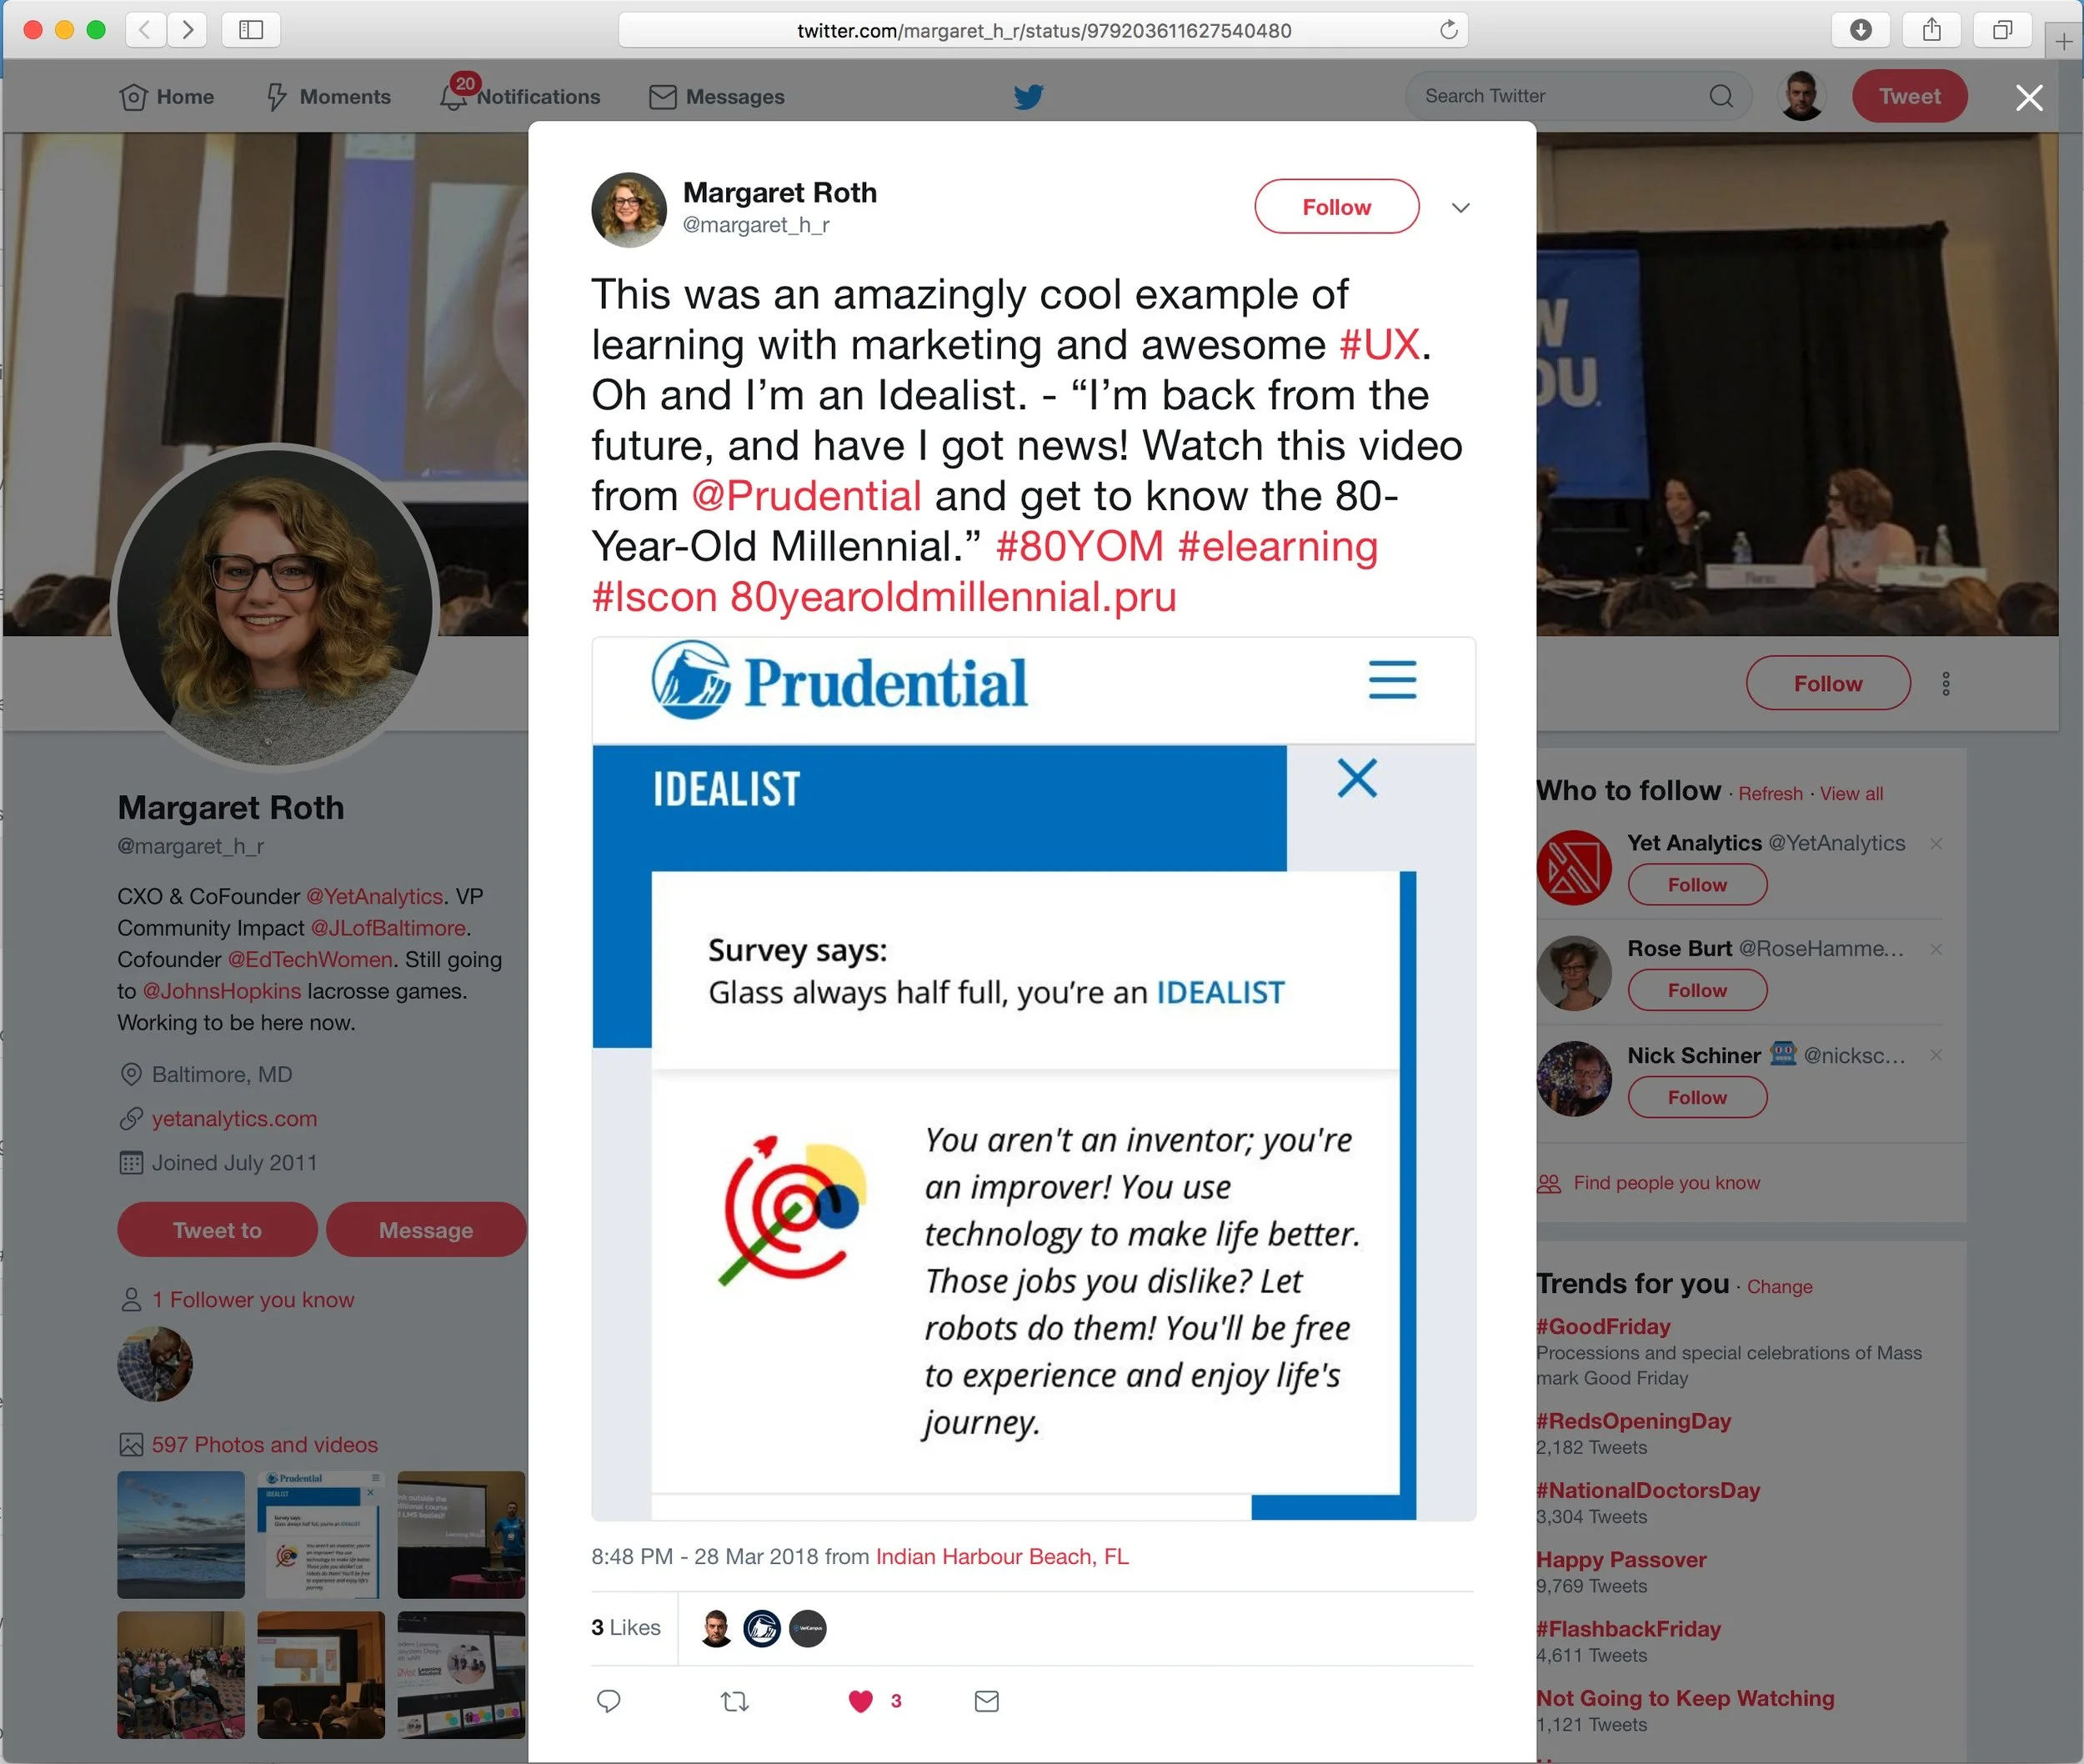The image size is (2084, 1764).
Task: Reply to the tweet via speech bubble icon
Action: click(x=608, y=1701)
